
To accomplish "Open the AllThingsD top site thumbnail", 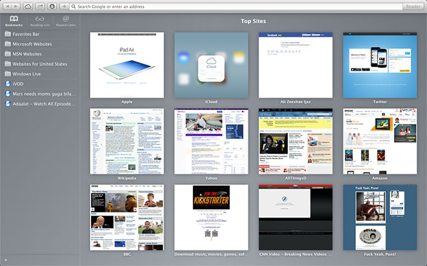I will 296,141.
